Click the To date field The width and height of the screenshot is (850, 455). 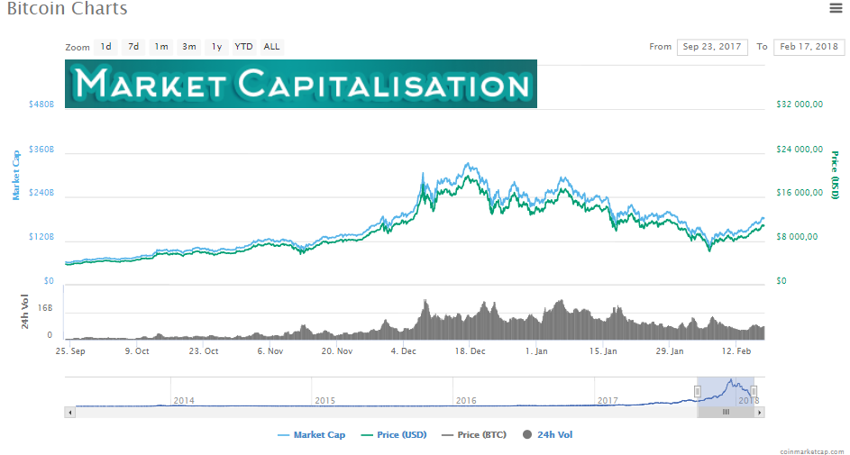tap(809, 47)
